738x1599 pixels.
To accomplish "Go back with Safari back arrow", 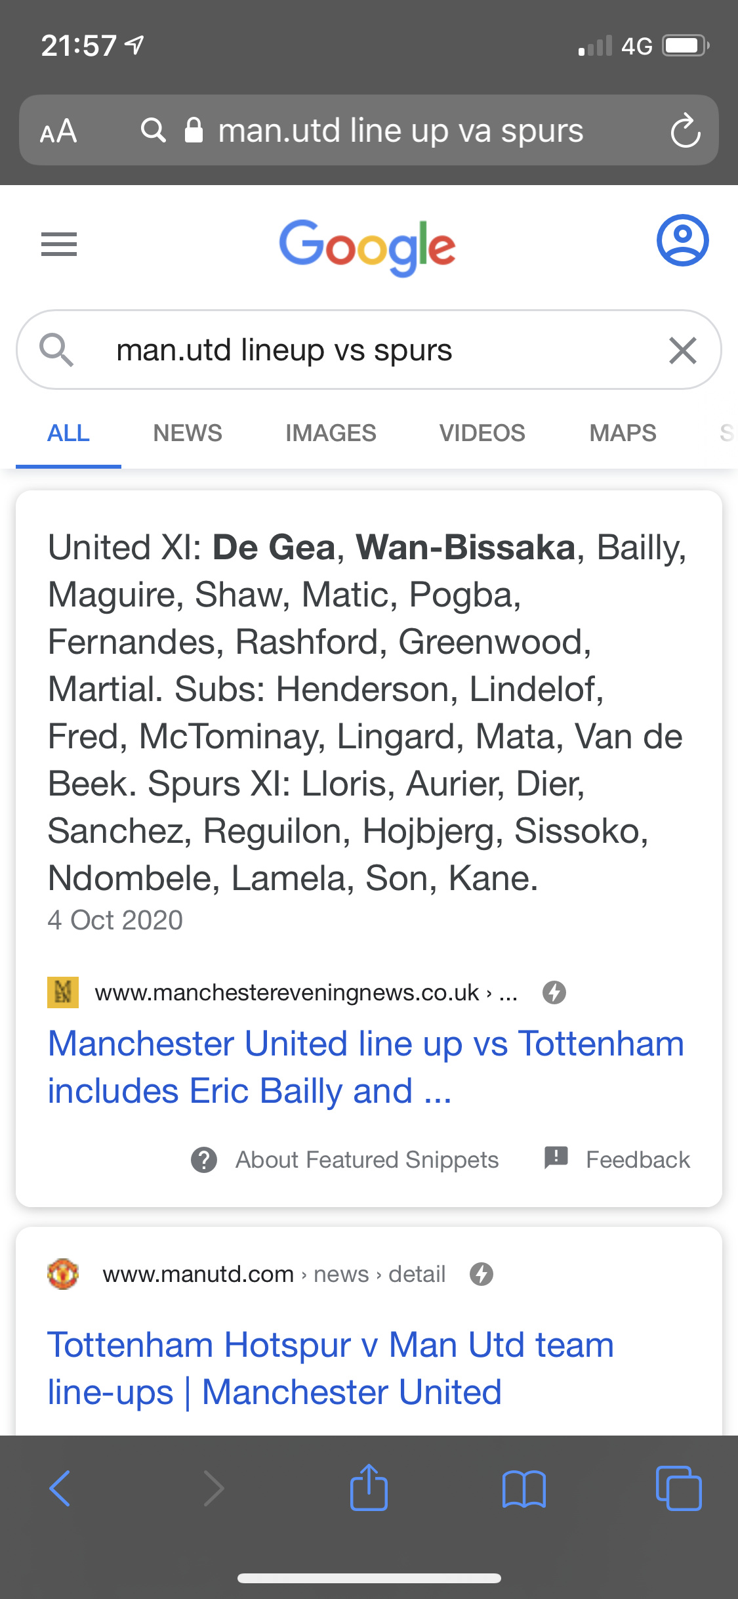I will 60,1488.
